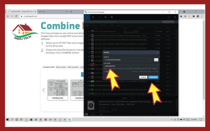The image size is (210, 131).
Task: Select the Combine PDF tab on the page
Action: [49, 67]
